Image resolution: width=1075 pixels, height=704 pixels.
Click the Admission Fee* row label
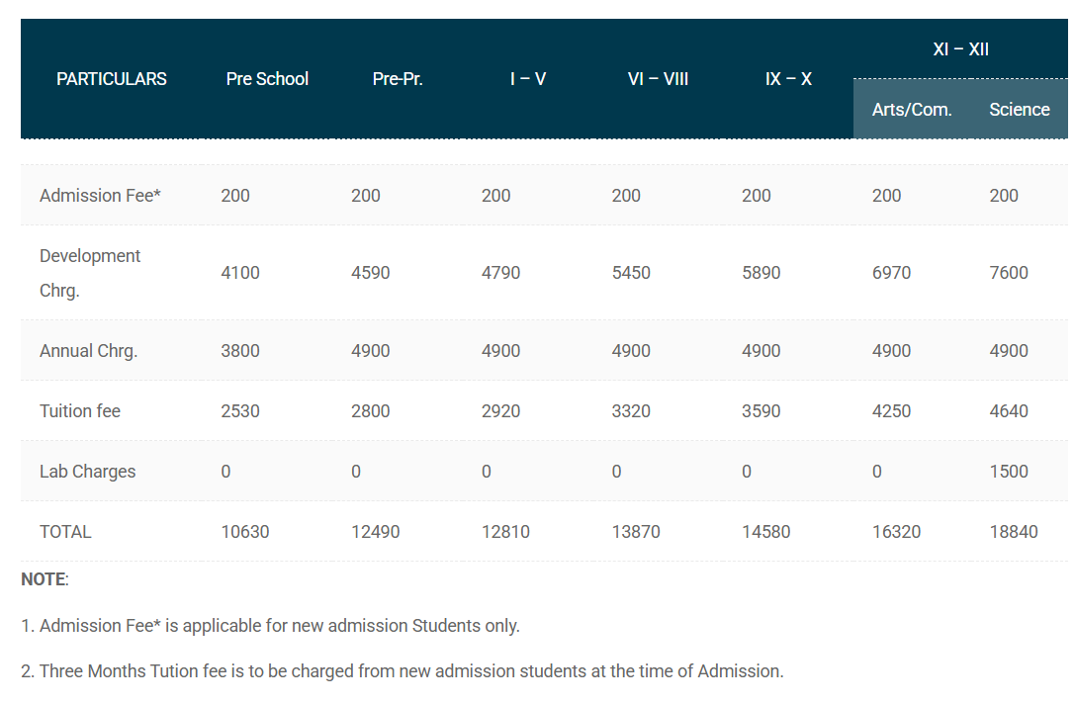coord(100,195)
